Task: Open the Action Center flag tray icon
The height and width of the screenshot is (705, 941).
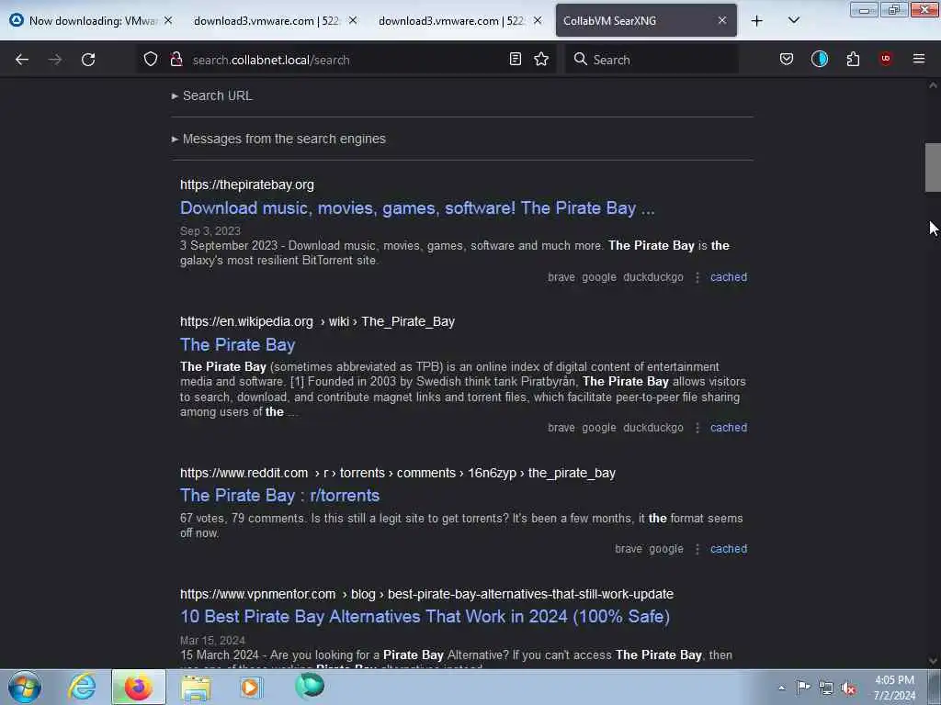Action: coord(803,687)
